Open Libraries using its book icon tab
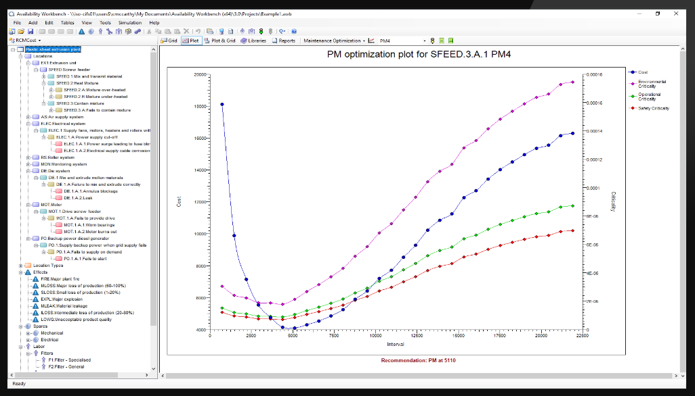 click(x=253, y=40)
